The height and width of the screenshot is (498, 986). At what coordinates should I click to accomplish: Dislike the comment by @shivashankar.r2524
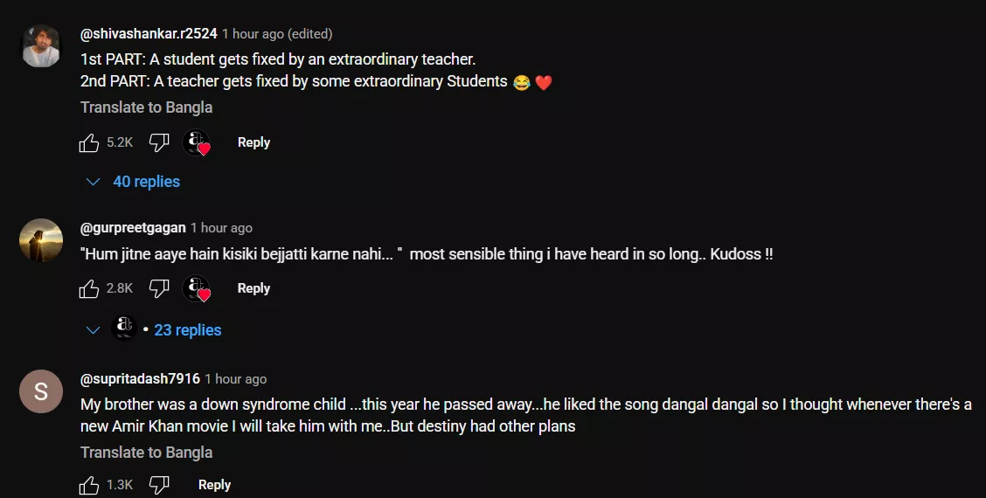(x=159, y=142)
